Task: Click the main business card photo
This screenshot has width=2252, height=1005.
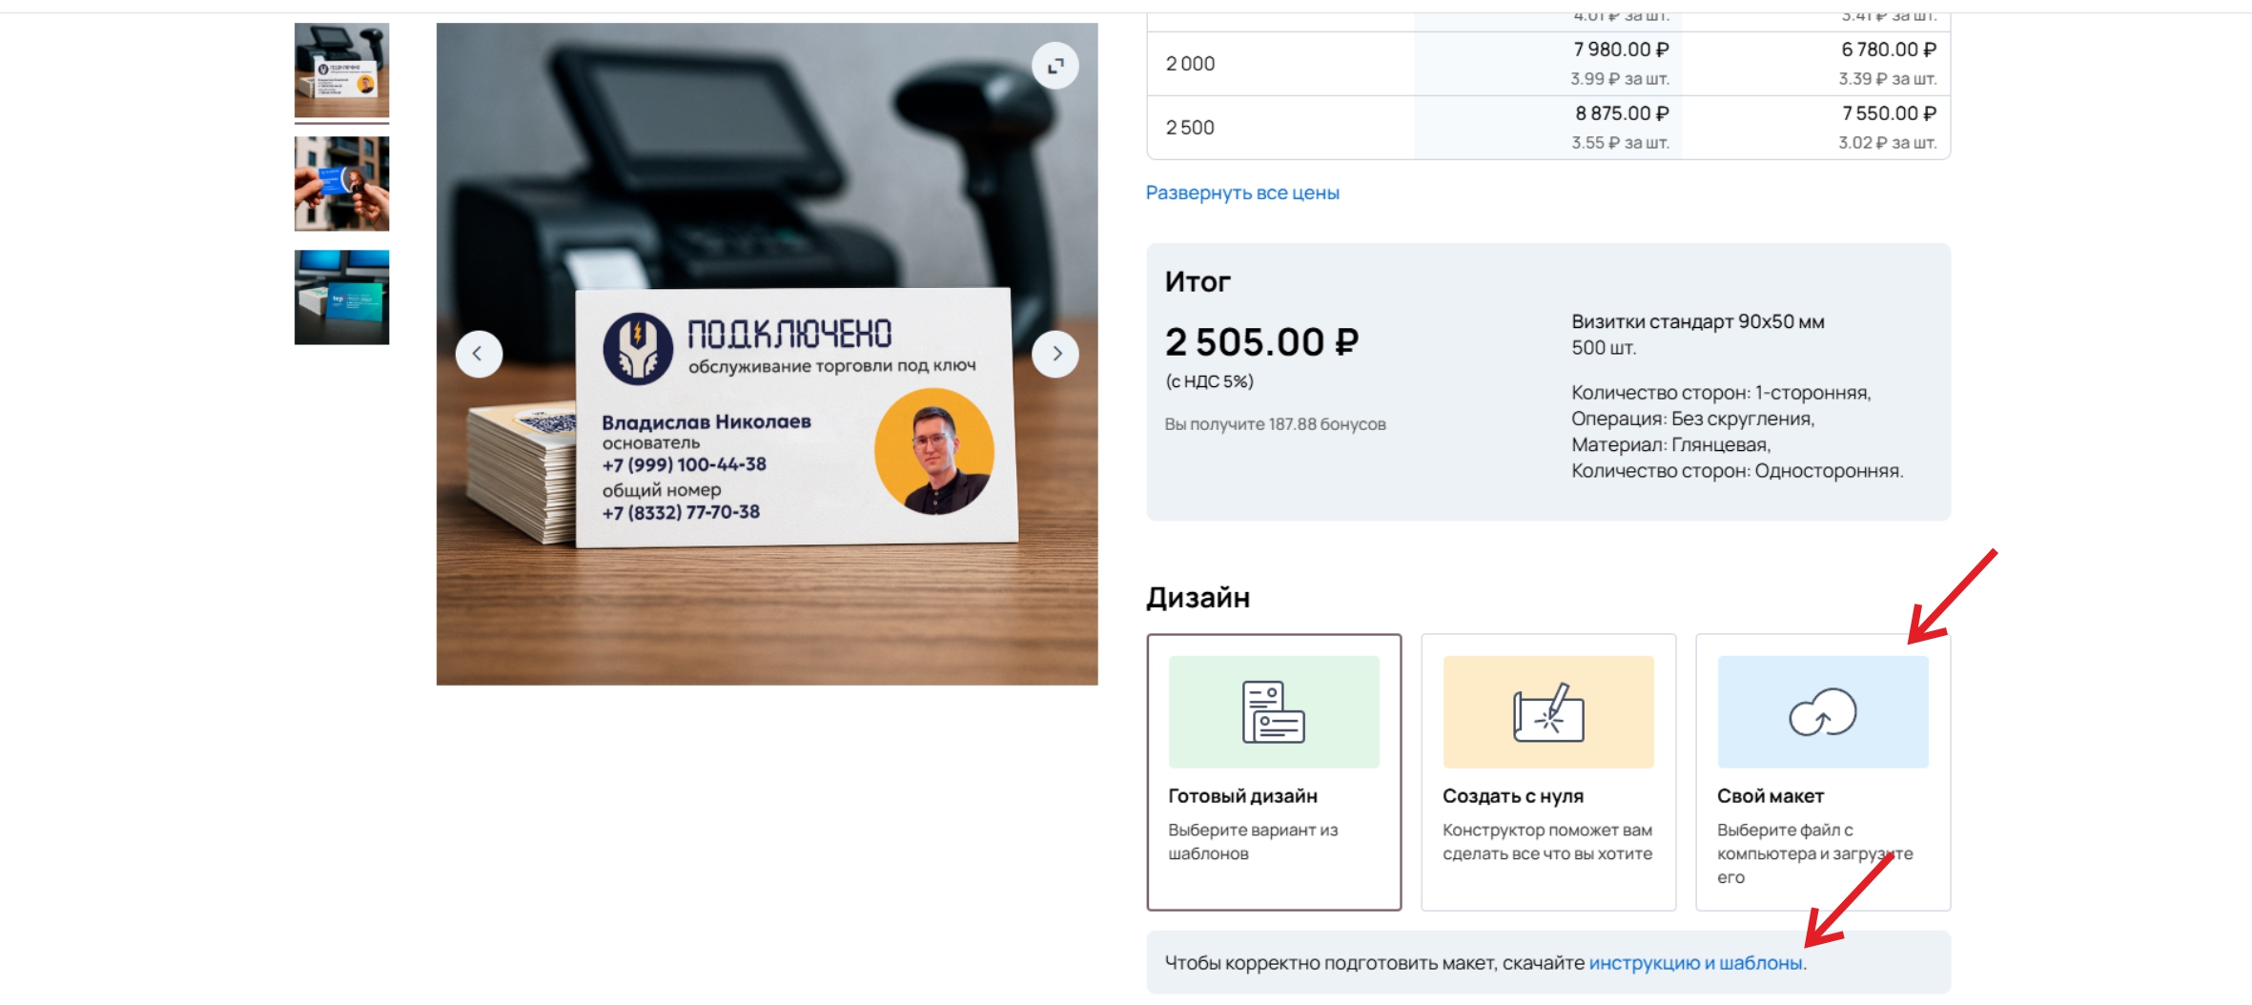Action: [x=767, y=354]
